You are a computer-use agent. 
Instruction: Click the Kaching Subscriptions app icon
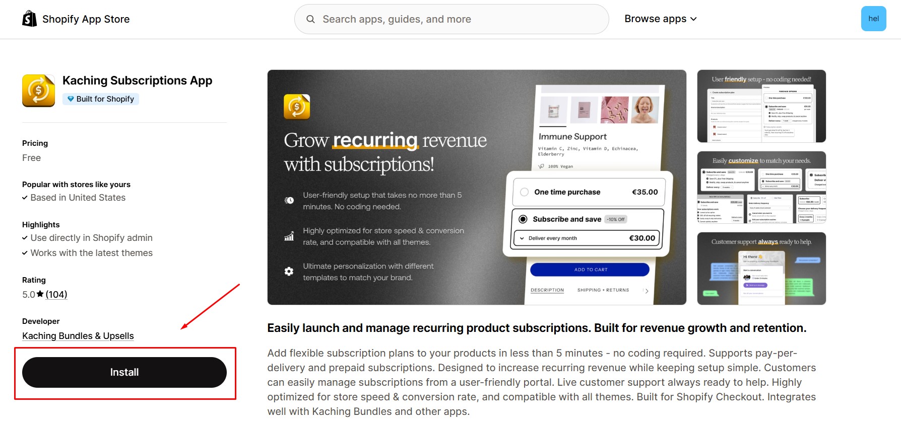[x=39, y=91]
